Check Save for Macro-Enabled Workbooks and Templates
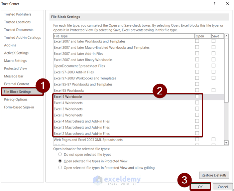 tap(213, 47)
